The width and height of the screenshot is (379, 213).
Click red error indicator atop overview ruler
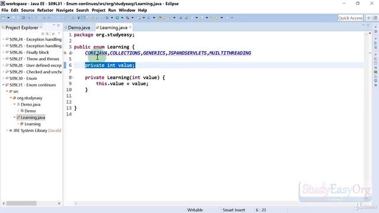370,33
